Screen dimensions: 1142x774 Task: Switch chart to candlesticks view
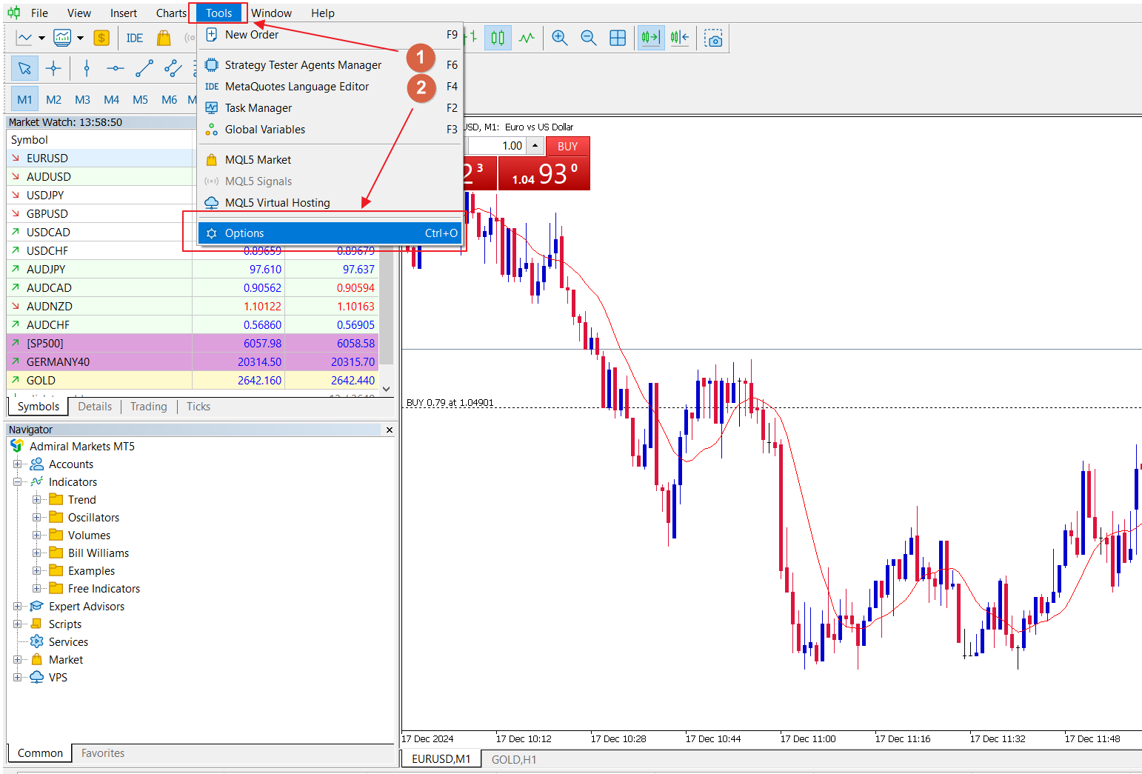pos(498,38)
